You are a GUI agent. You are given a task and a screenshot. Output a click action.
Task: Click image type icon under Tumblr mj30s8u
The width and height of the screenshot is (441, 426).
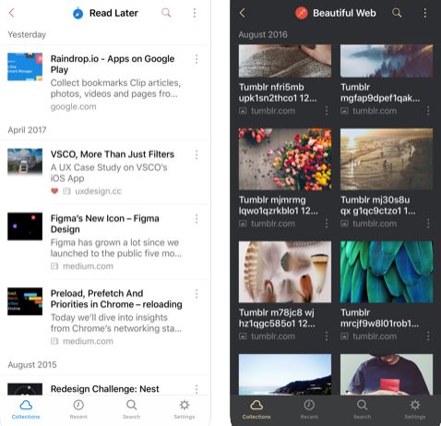[x=344, y=224]
